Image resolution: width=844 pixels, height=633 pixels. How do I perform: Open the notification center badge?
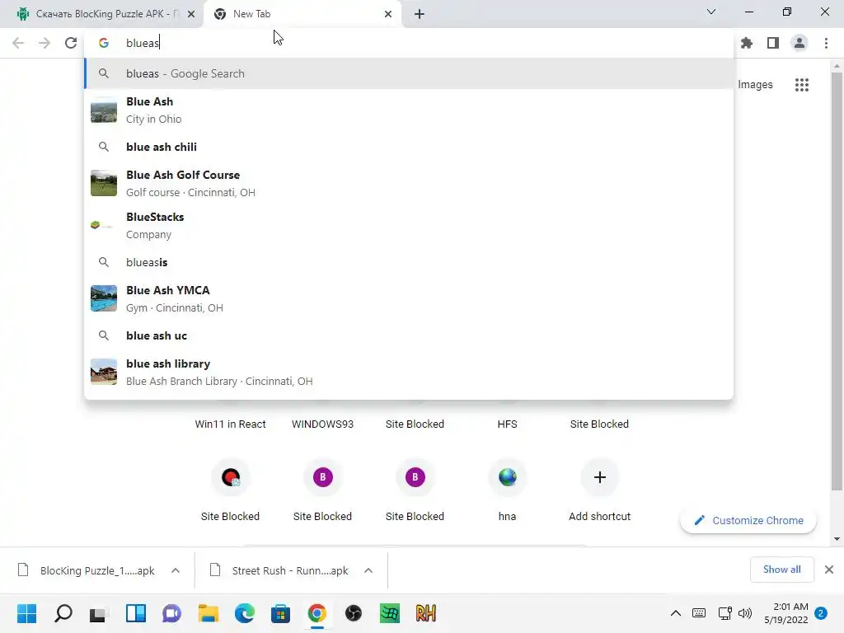click(x=821, y=613)
